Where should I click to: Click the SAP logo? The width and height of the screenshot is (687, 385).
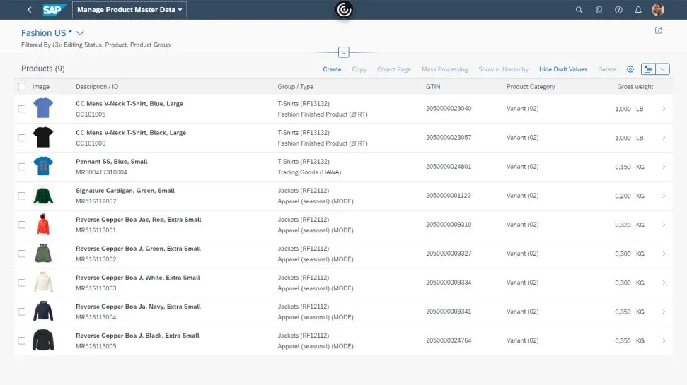(54, 10)
